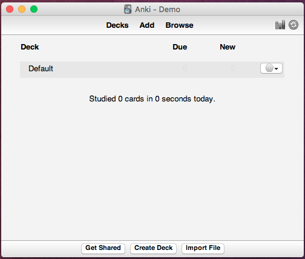This screenshot has height=259, width=305.
Task: Click the New count of Default deck
Action: pos(233,69)
